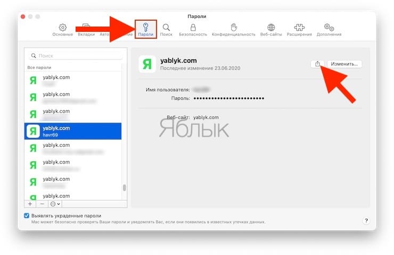This screenshot has height=255, width=394.
Task: Open the Дополнения gears icon tab
Action: 329,30
